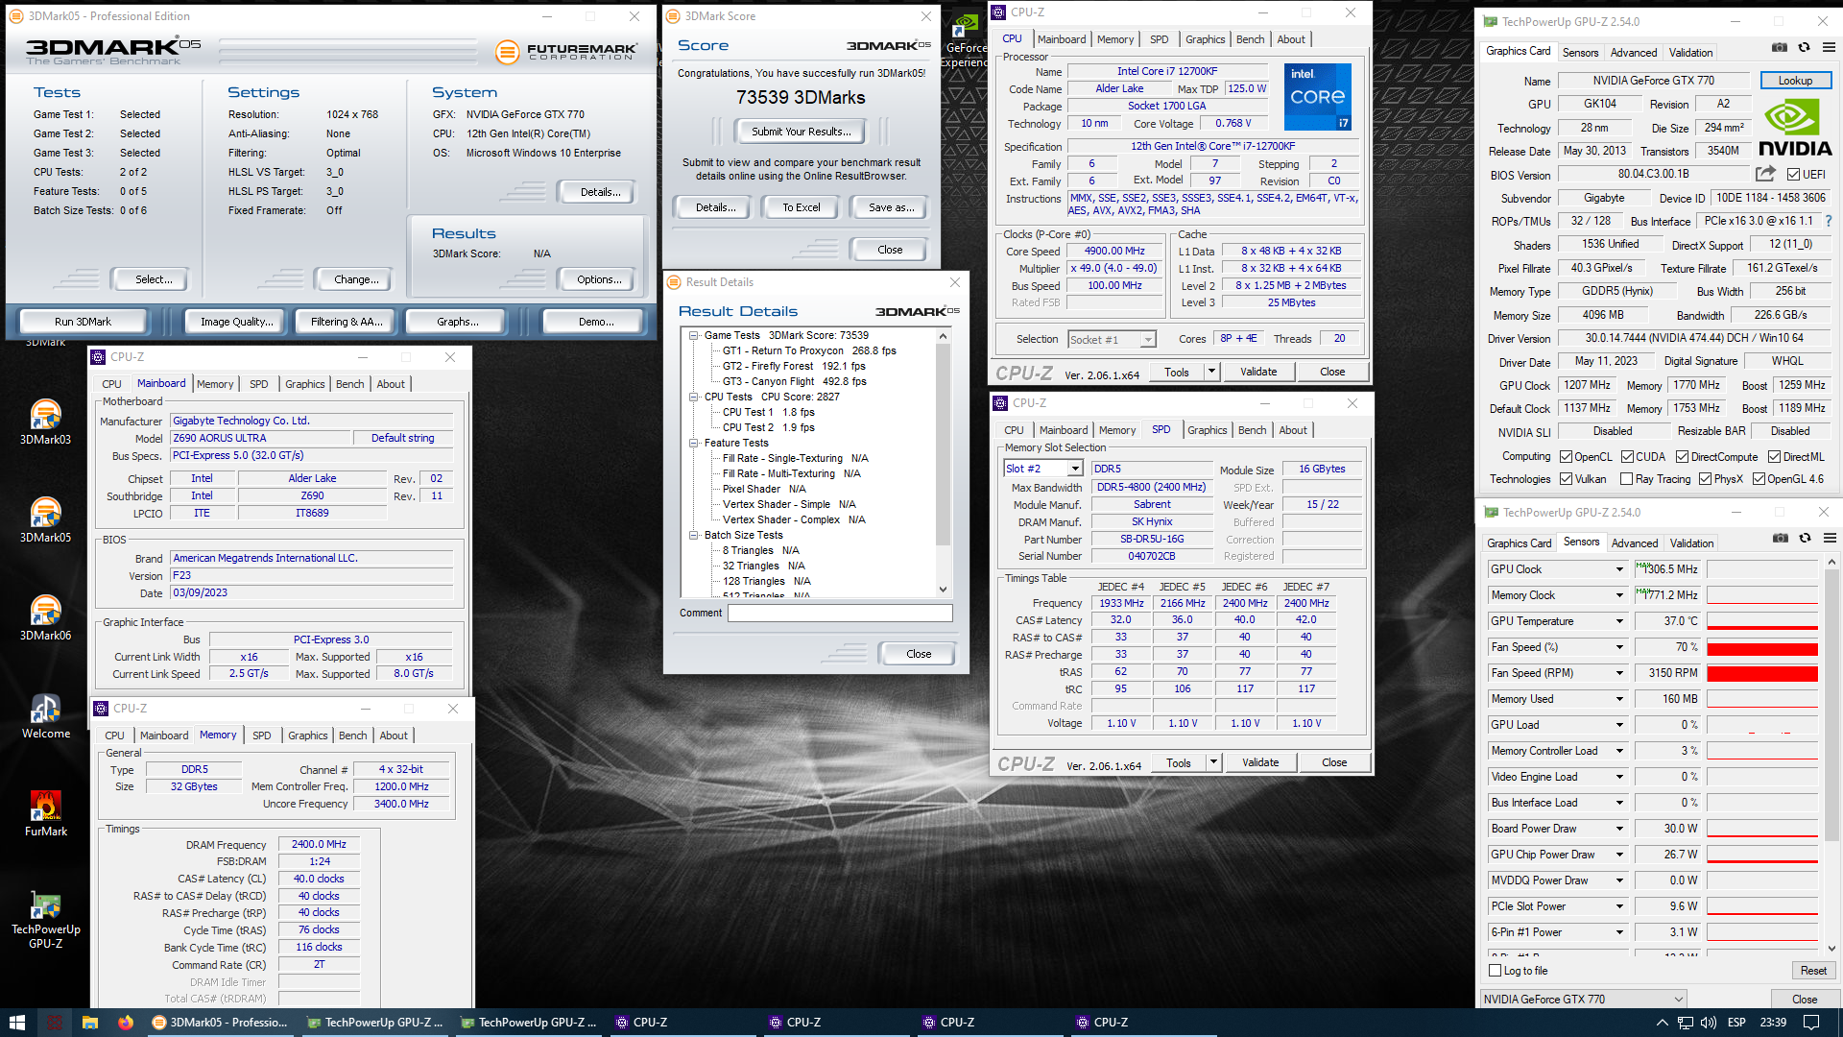Click the Result Details vertical scrollbar
The height and width of the screenshot is (1037, 1843).
[x=943, y=462]
